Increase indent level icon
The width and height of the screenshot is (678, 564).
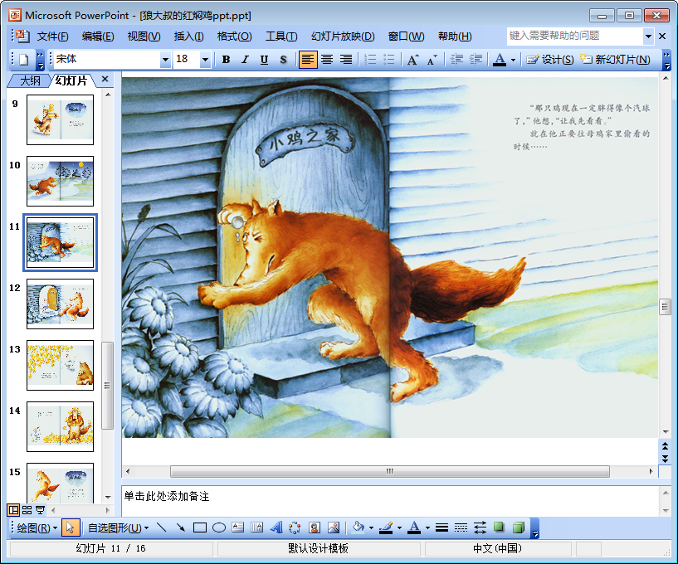[476, 60]
